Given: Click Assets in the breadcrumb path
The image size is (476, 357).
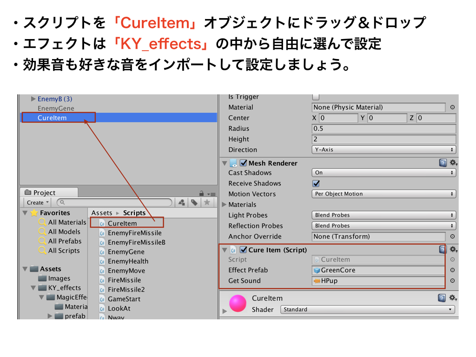Looking at the screenshot, I should click(102, 213).
